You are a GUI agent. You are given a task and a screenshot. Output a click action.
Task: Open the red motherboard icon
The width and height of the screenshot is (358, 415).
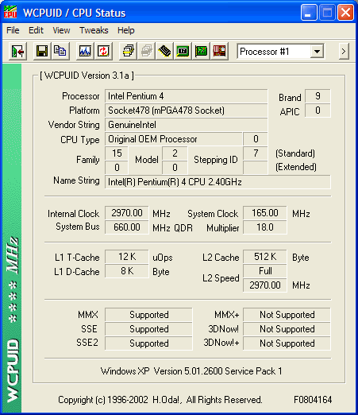tap(219, 51)
